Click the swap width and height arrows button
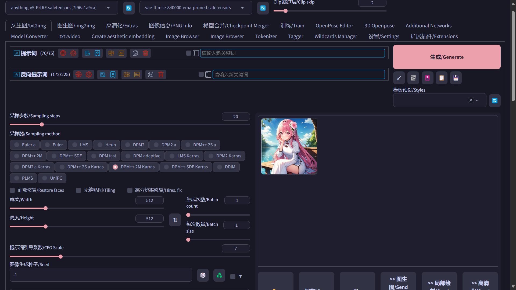Viewport: 516px width, 290px height. click(x=175, y=220)
